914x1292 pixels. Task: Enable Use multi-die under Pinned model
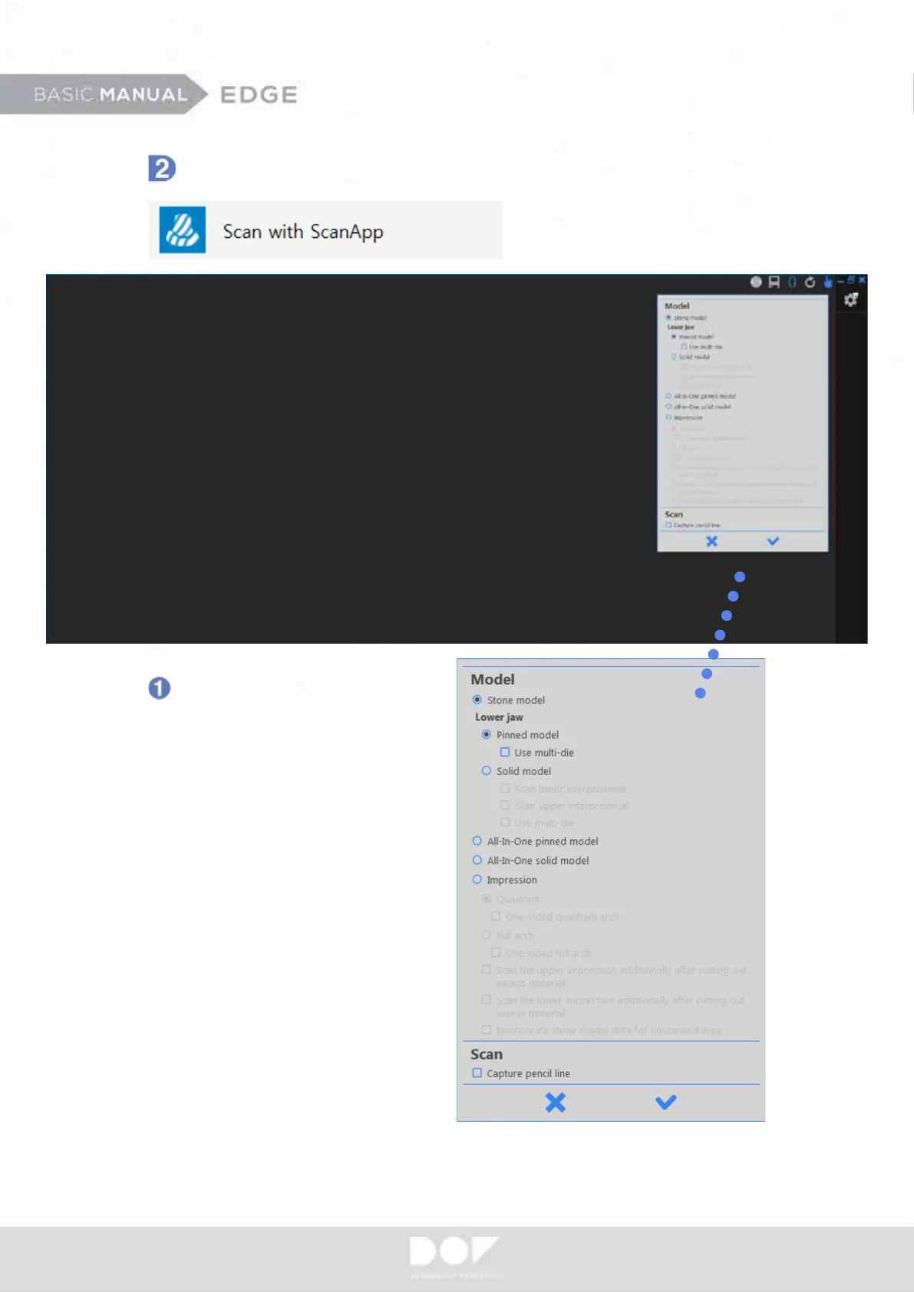(x=505, y=752)
